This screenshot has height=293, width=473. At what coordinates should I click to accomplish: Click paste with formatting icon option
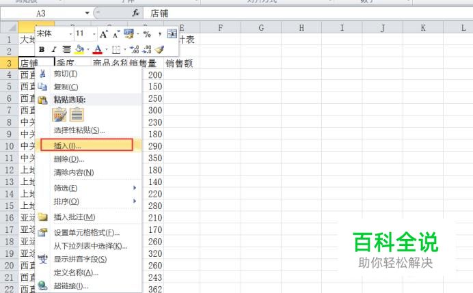tap(59, 115)
